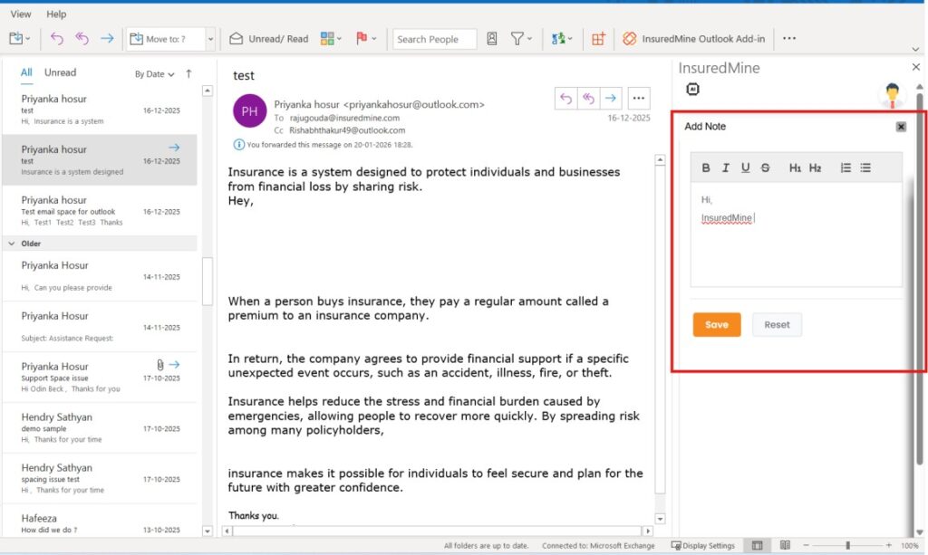Screen dimensions: 928x555
Task: Click Reply All in the message header
Action: tap(588, 98)
